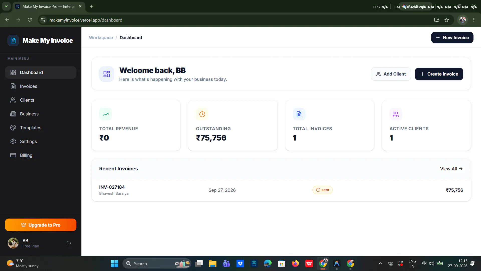Open the Windows Start menu
Viewport: 481px width, 271px height.
114,263
